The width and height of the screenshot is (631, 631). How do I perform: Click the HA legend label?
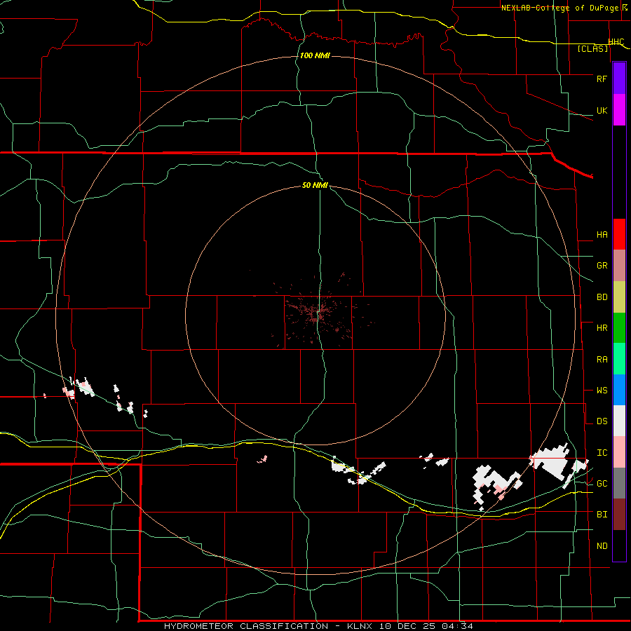pyautogui.click(x=602, y=235)
